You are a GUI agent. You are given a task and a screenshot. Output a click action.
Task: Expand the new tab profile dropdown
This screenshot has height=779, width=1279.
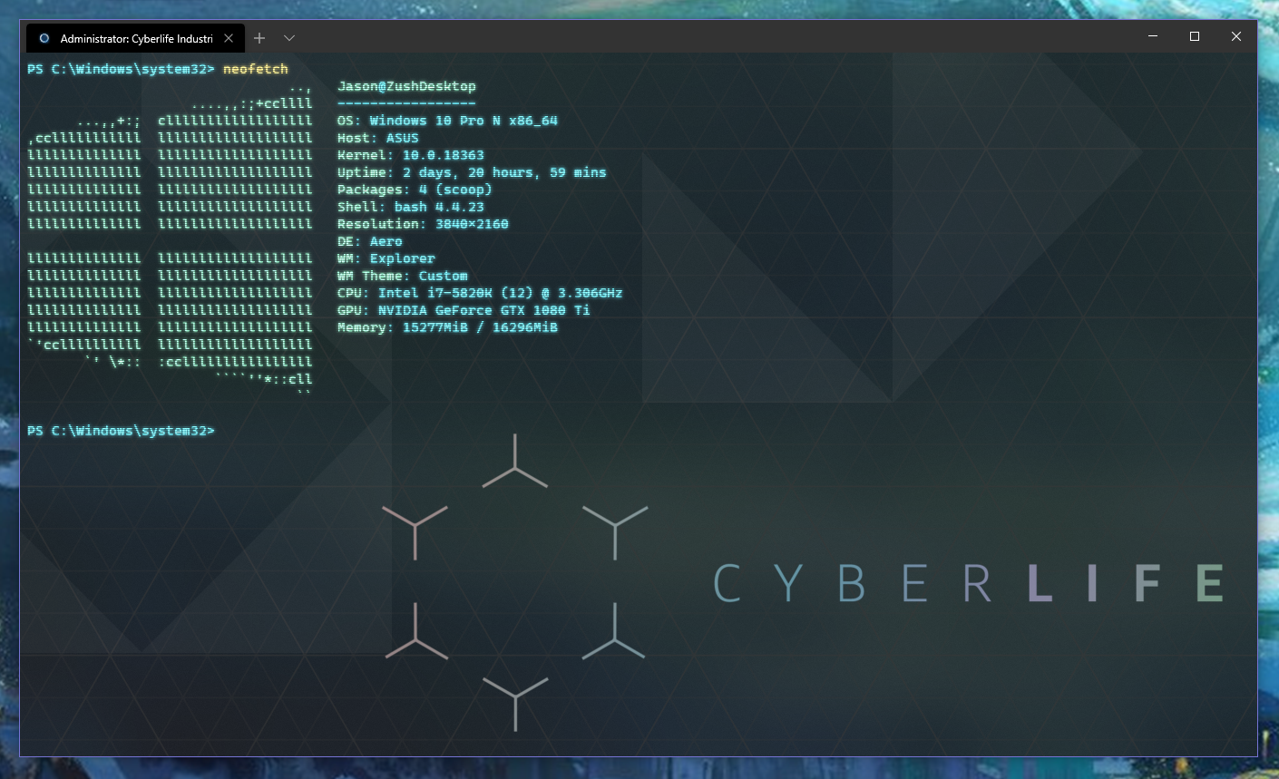pos(289,38)
